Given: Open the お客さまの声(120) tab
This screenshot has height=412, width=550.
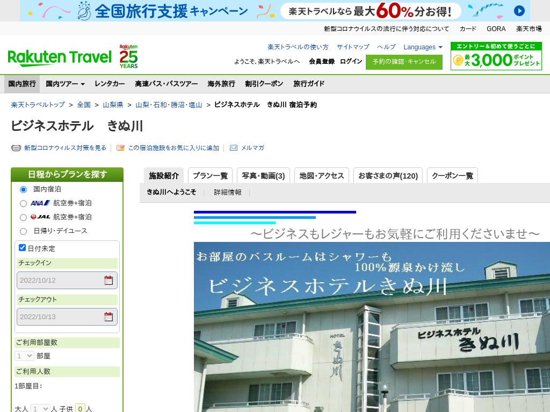Looking at the screenshot, I should point(388,175).
